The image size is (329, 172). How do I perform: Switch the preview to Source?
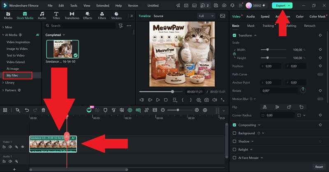(158, 16)
